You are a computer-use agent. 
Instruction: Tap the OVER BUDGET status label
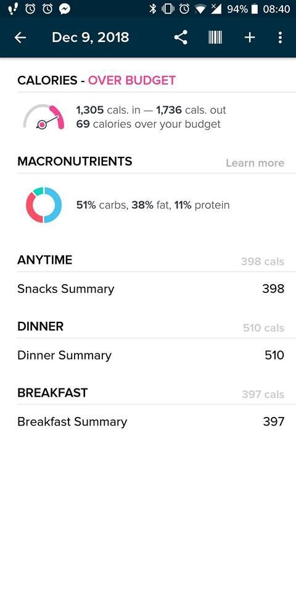(x=132, y=80)
